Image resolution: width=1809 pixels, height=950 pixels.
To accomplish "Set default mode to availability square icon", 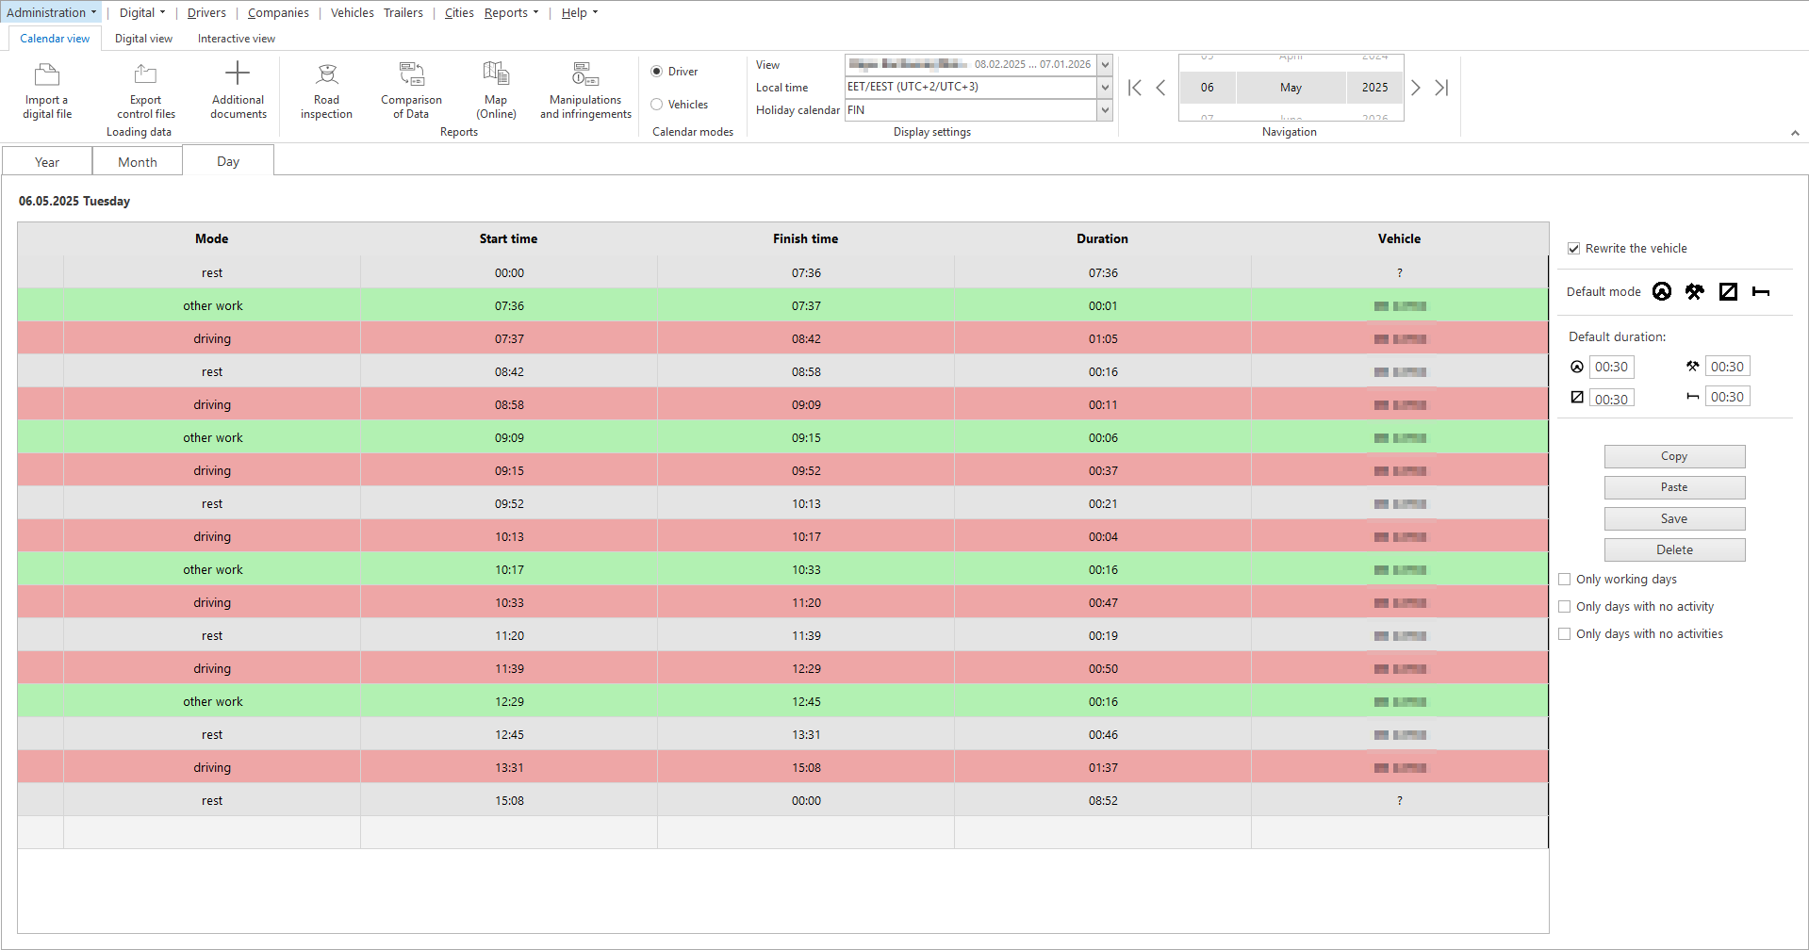I will coord(1728,291).
